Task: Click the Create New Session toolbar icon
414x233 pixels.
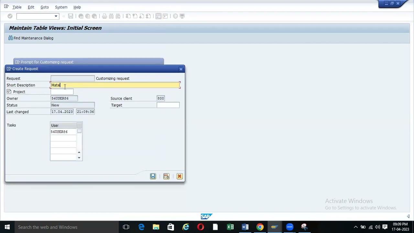Action: coord(158,16)
